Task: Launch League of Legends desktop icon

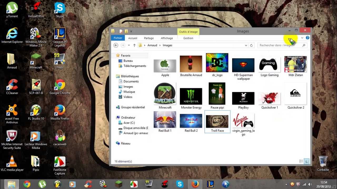Action: pos(60,37)
